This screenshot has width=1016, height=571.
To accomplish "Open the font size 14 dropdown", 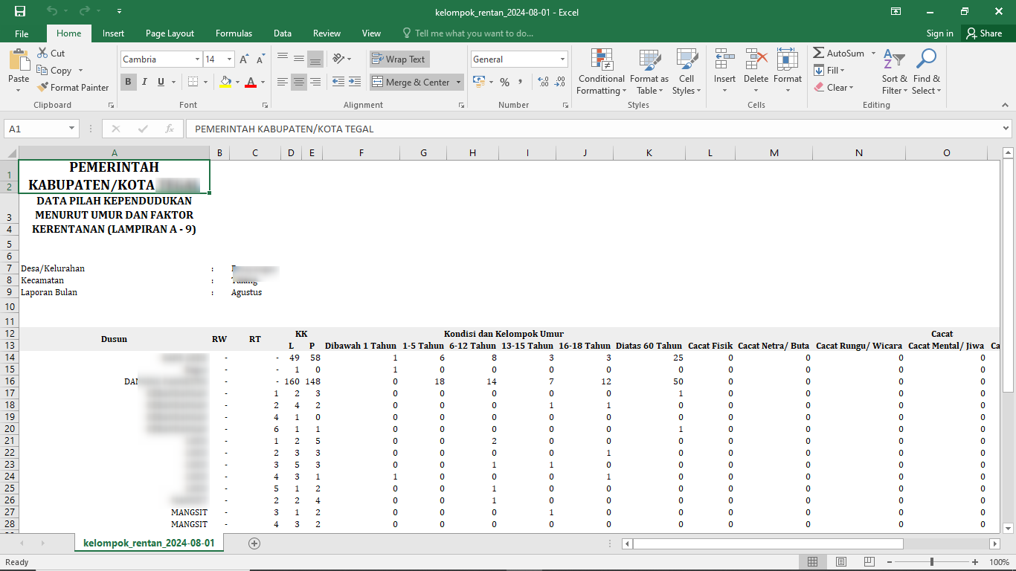I will click(230, 59).
